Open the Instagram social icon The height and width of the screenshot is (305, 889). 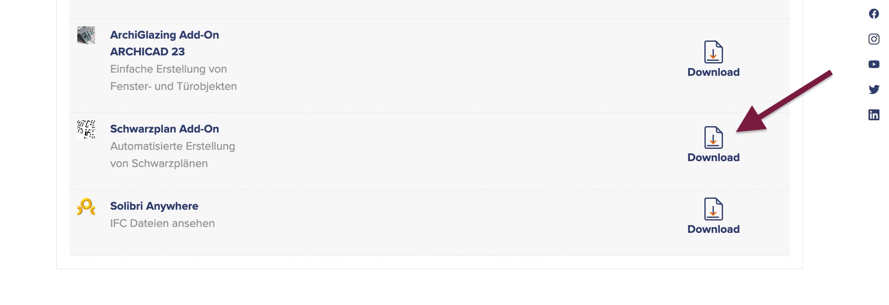pos(874,39)
